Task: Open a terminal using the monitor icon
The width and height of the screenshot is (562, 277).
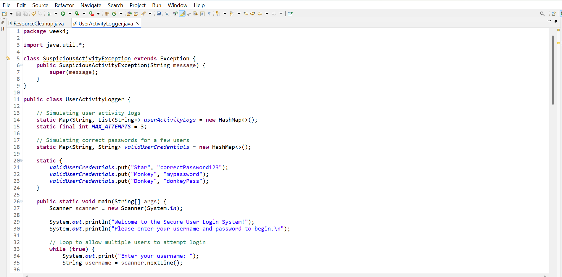Action: click(x=159, y=14)
